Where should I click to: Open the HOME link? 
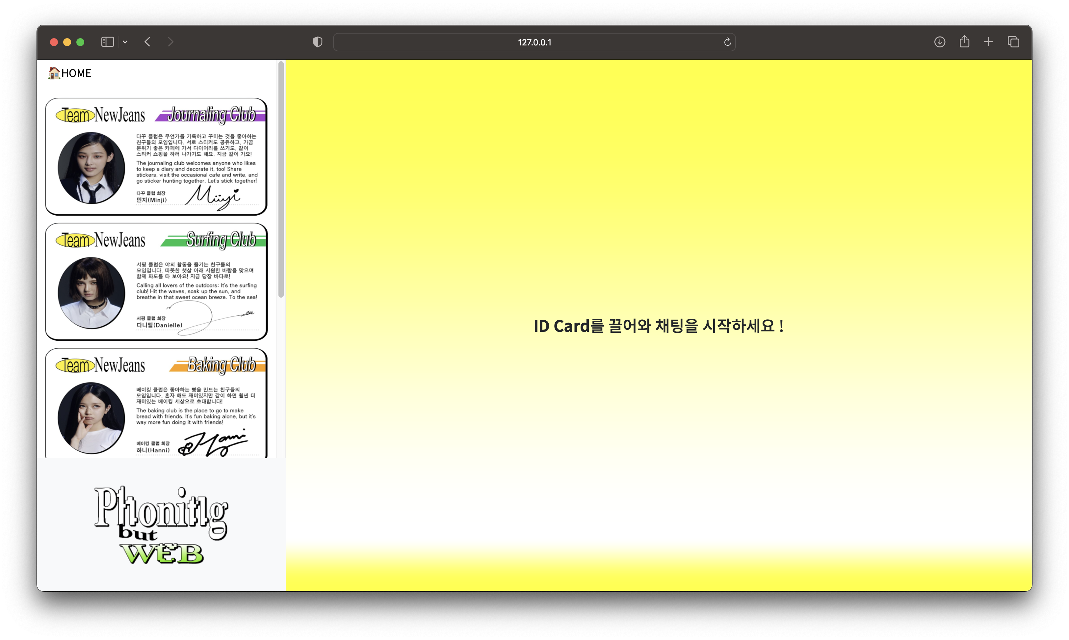click(70, 73)
